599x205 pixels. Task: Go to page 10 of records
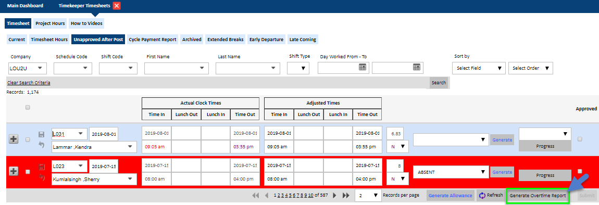point(311,196)
